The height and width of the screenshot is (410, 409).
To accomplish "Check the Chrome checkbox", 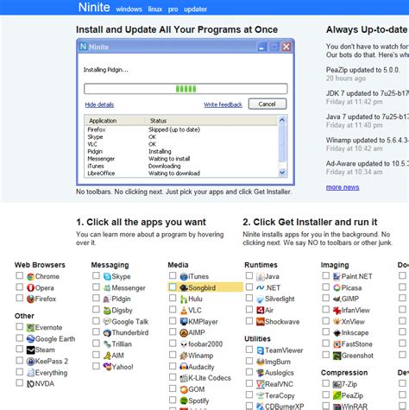I will tap(19, 275).
